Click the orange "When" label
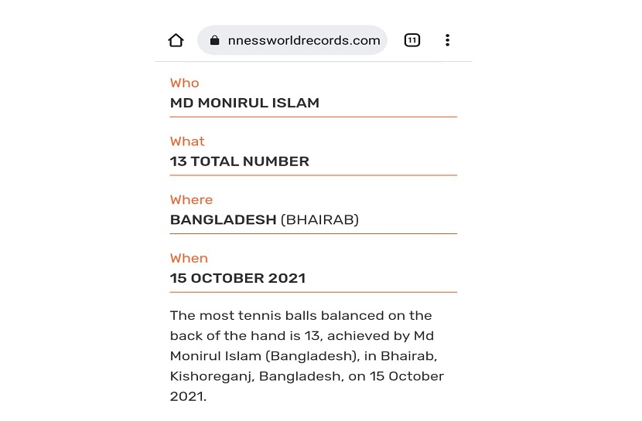 [x=189, y=258]
